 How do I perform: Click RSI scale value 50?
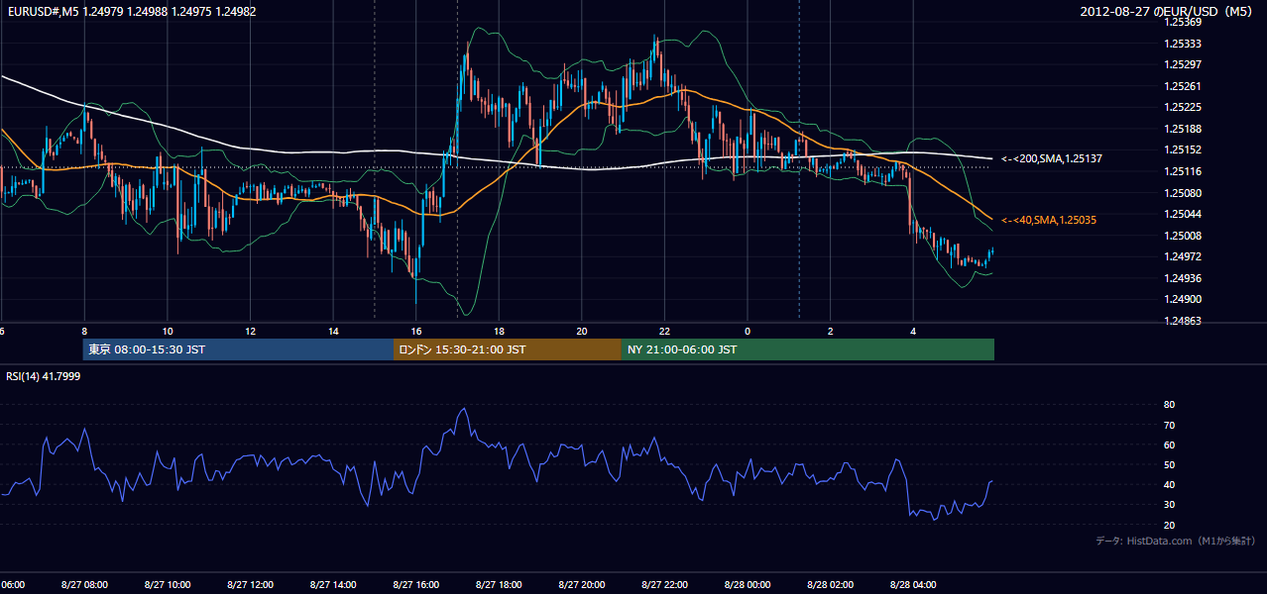(1169, 464)
